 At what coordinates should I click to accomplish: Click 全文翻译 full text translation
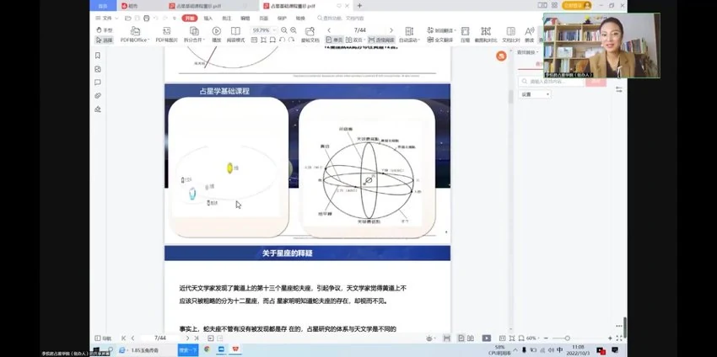point(439,40)
